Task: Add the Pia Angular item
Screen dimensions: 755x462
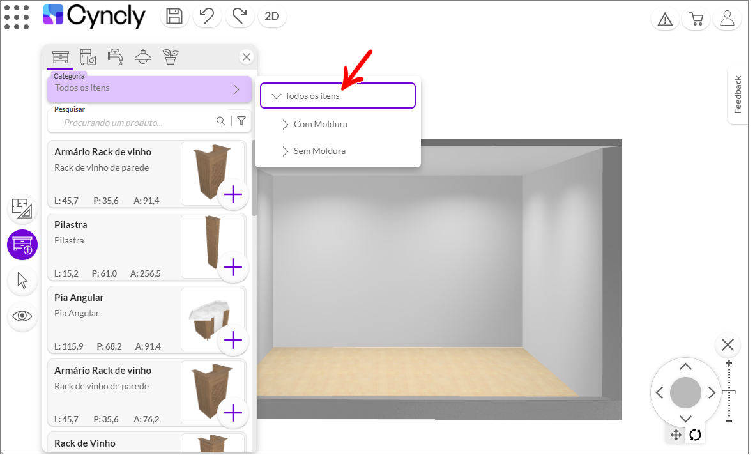Action: pyautogui.click(x=233, y=340)
